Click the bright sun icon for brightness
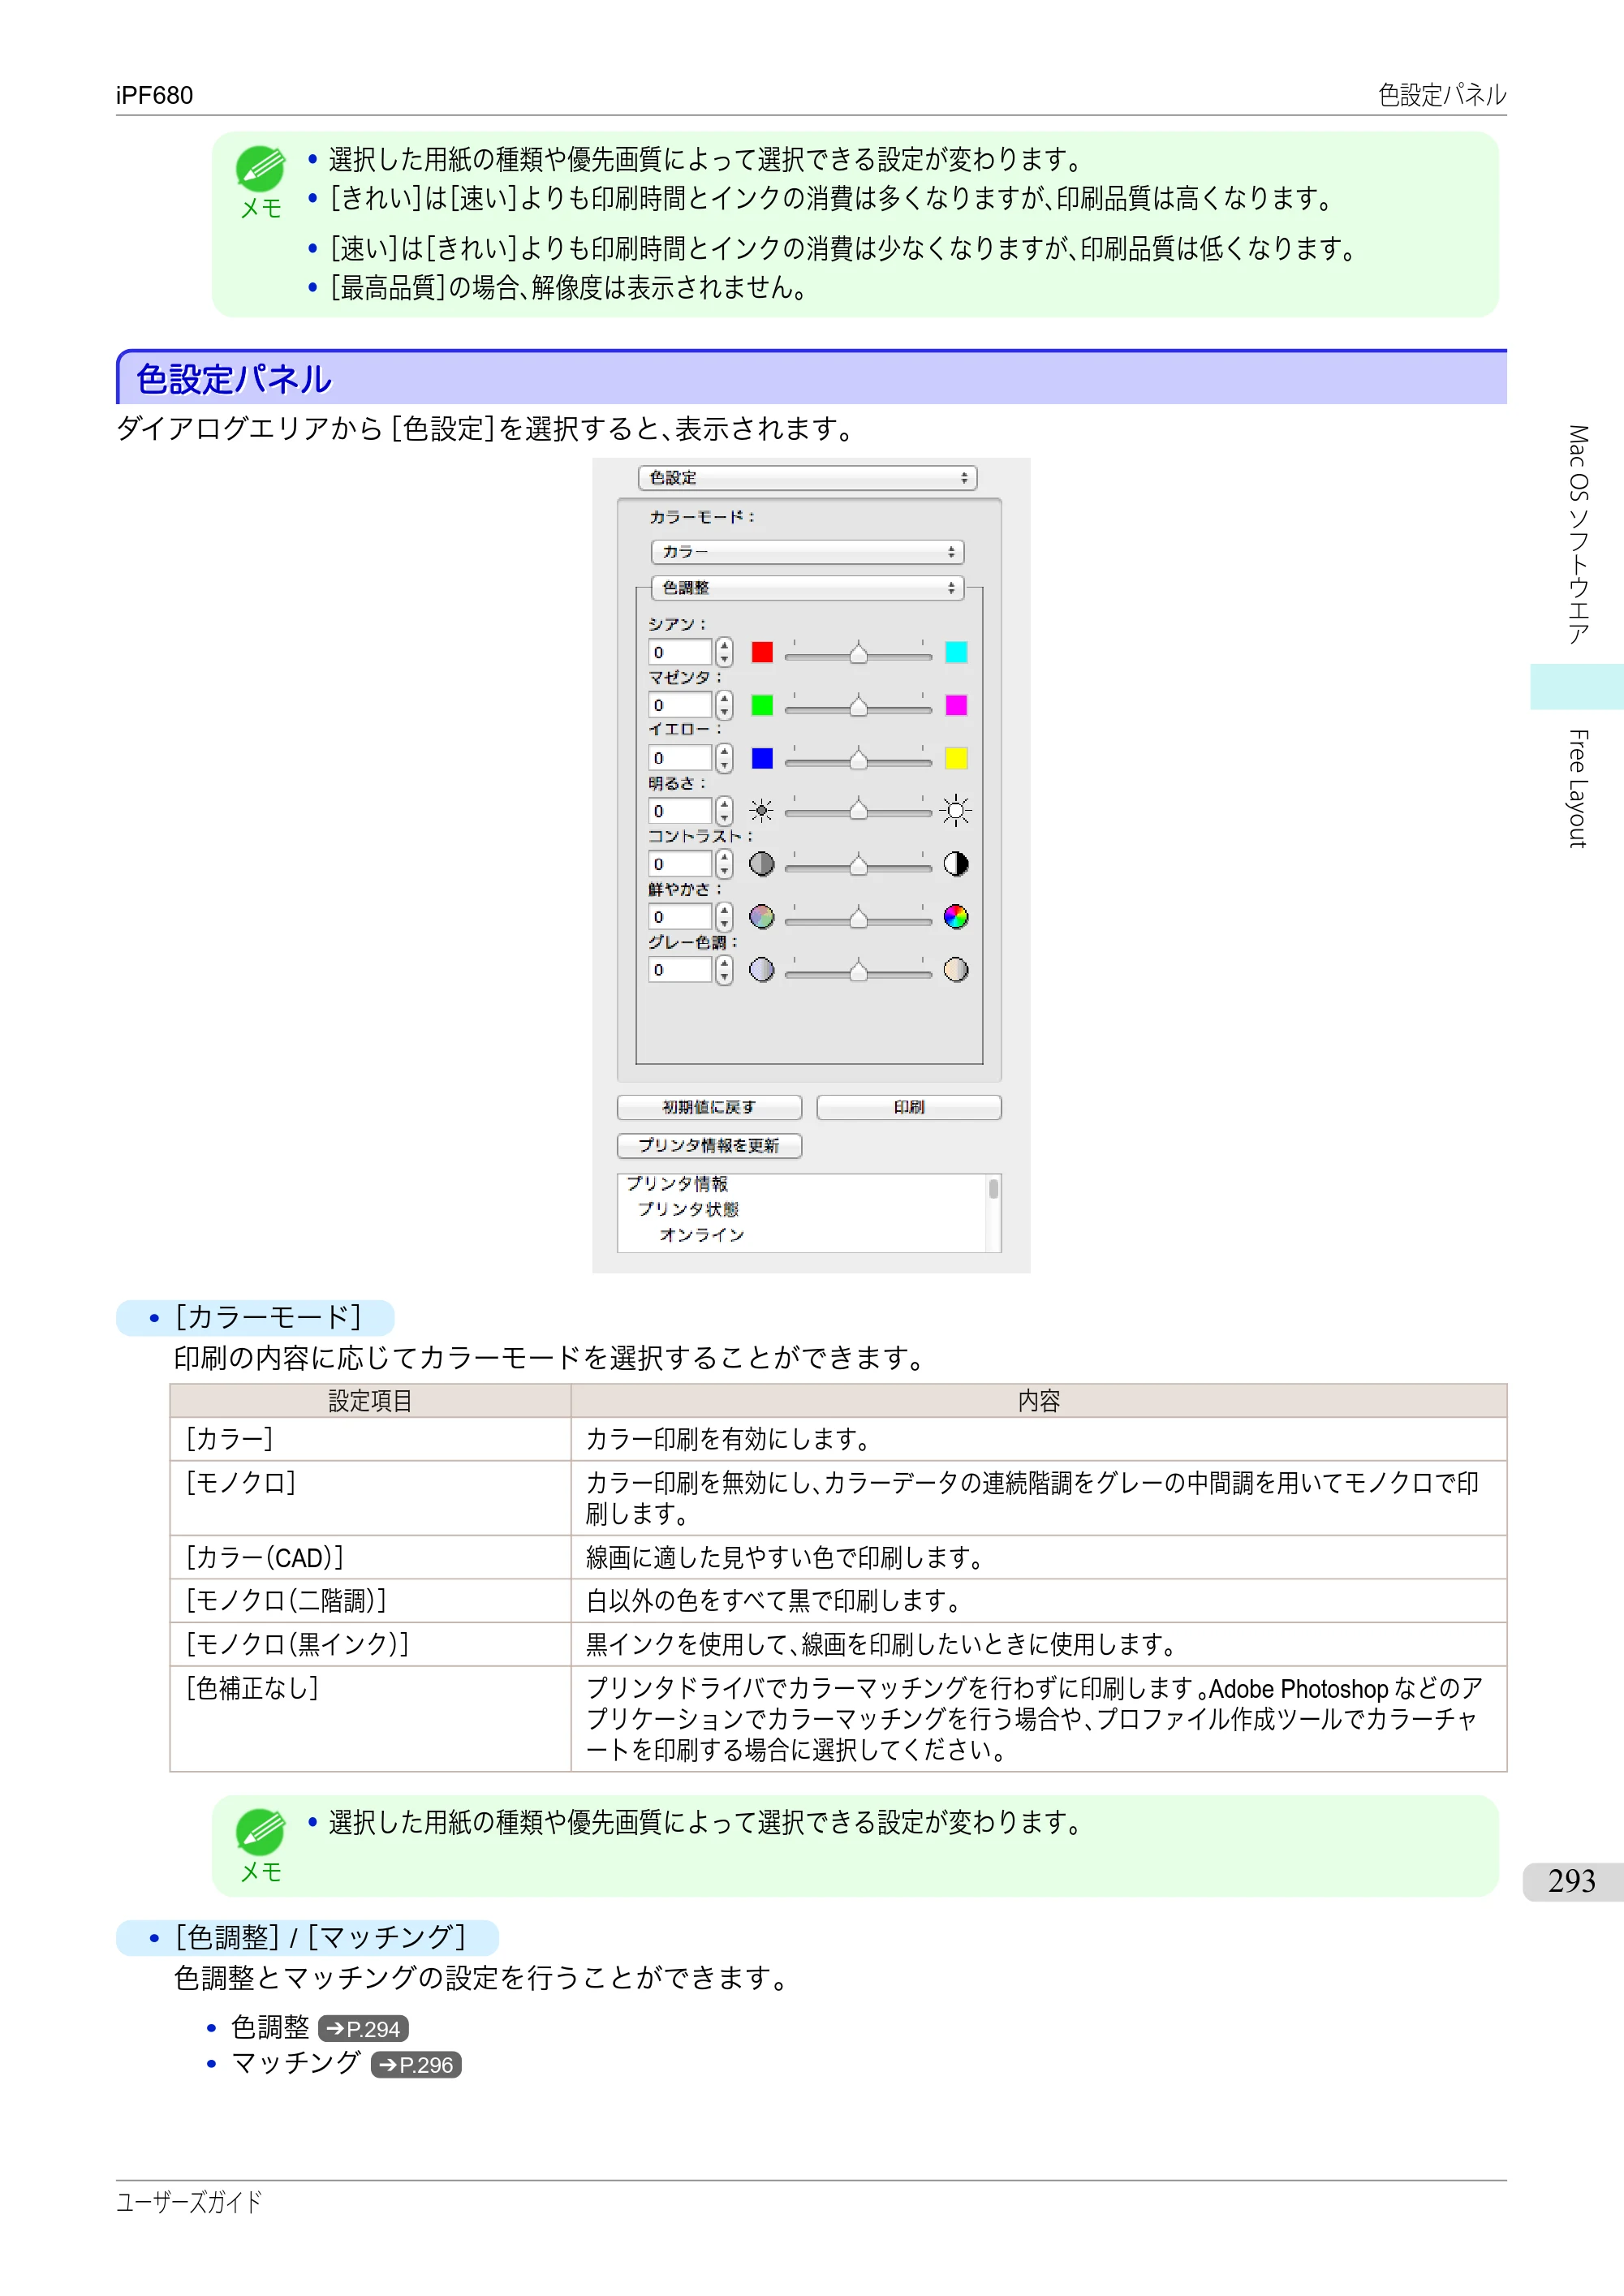 (x=956, y=811)
